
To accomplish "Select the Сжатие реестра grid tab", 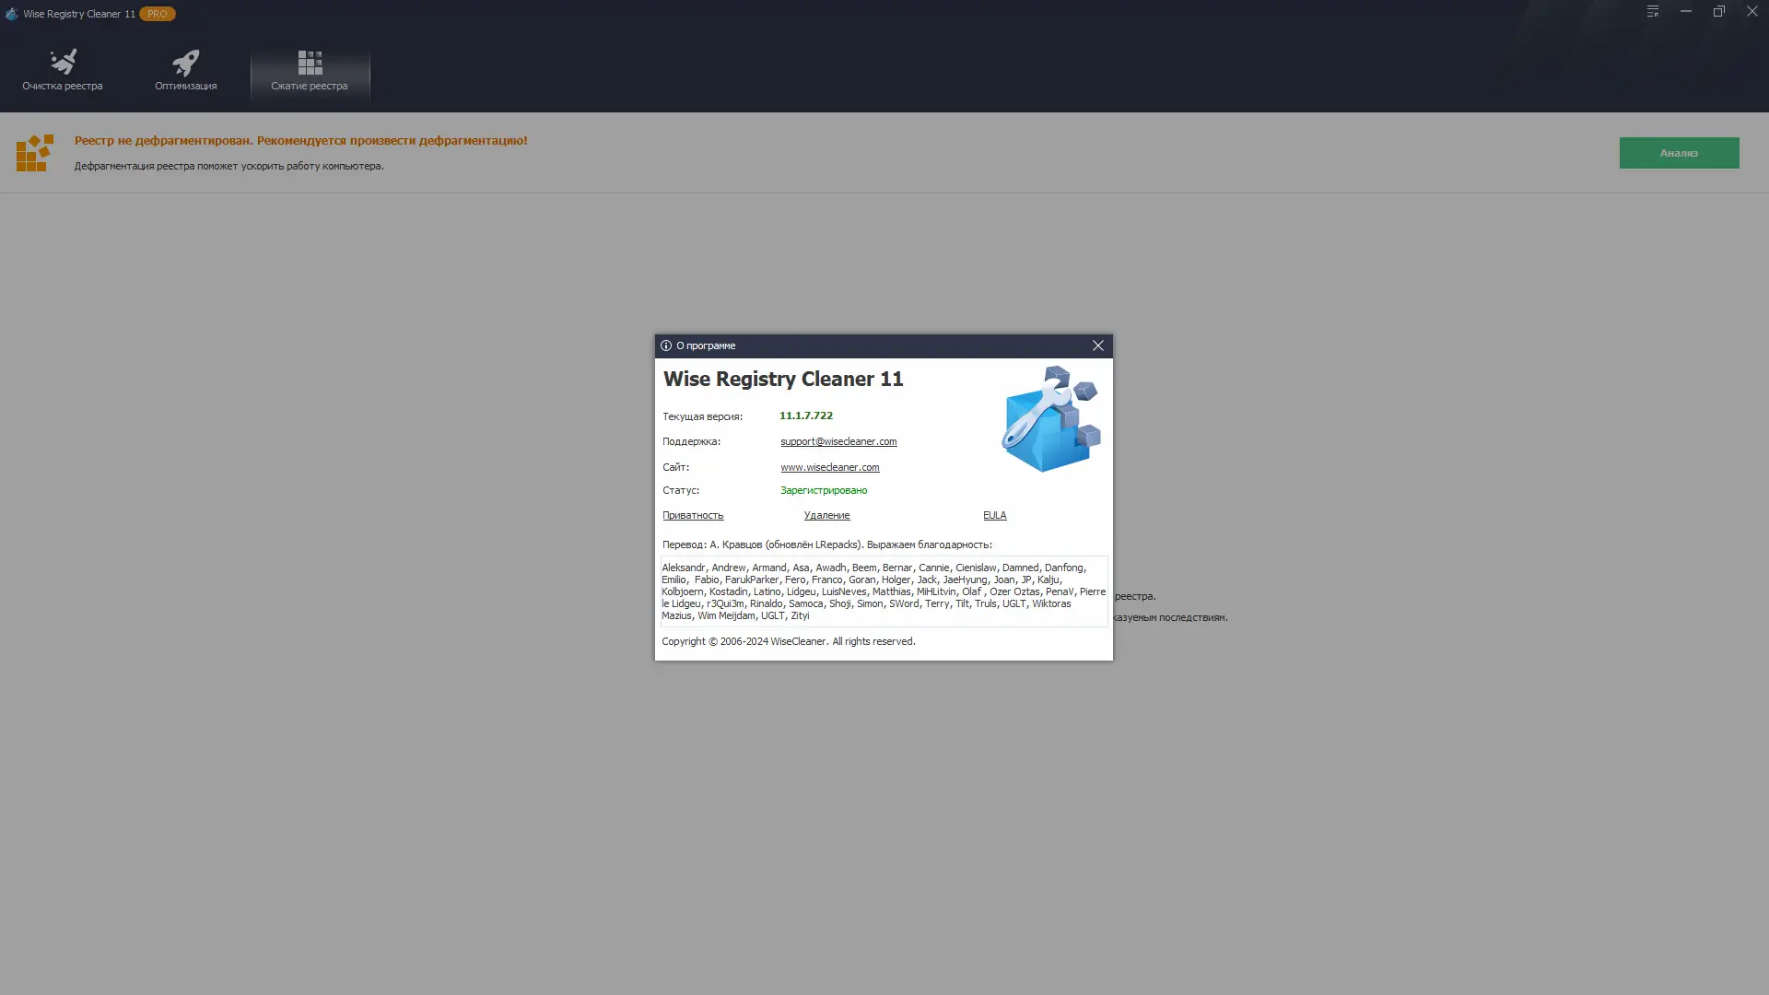I will [x=310, y=71].
